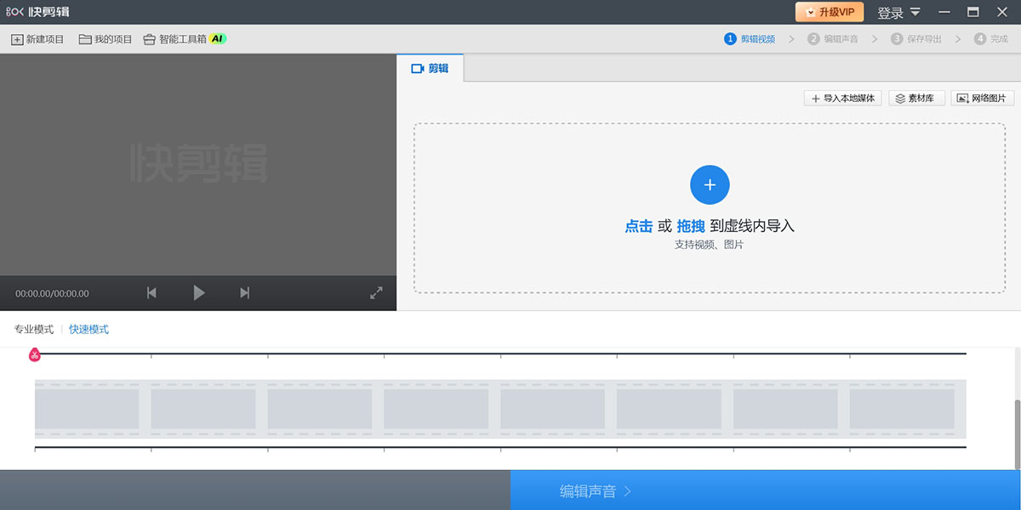Switch to 专业模式 professional mode
Image resolution: width=1021 pixels, height=510 pixels.
coord(34,330)
